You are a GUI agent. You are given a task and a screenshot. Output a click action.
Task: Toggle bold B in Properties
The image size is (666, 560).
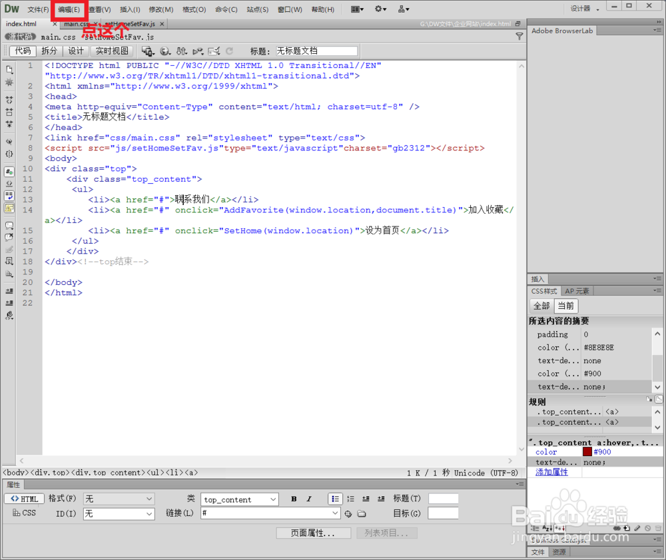294,499
